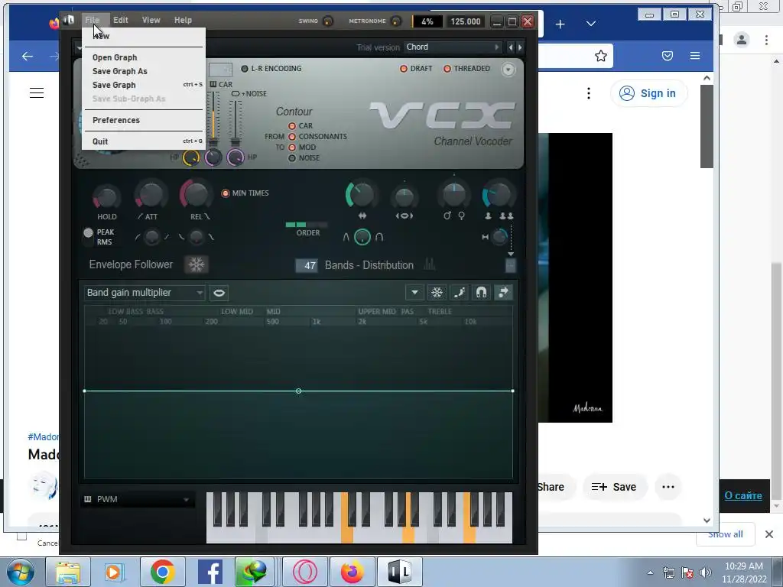Expand the small arrow below the unison knob
The image size is (783, 587).
pos(510,254)
